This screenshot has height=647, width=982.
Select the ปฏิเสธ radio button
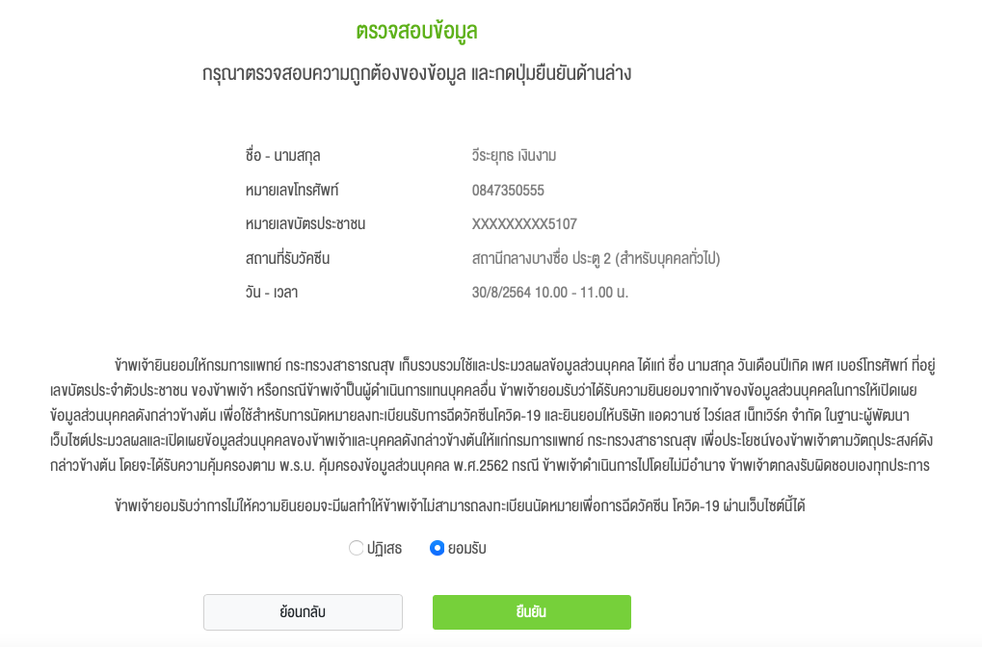point(356,548)
